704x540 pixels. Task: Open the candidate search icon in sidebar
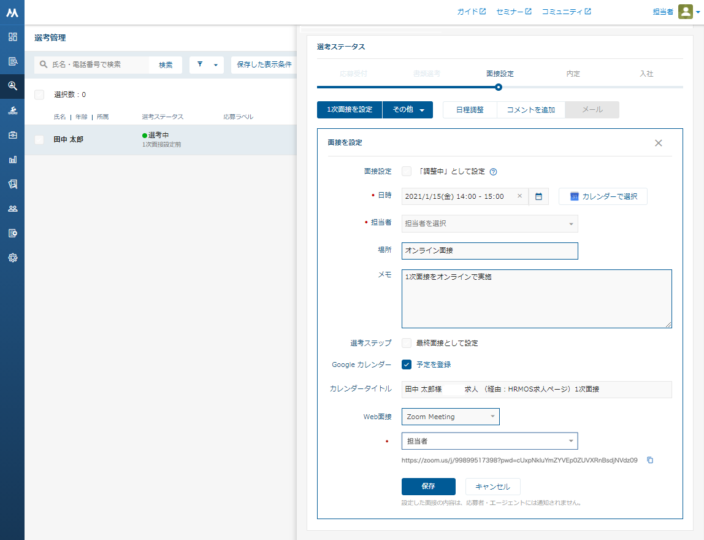pos(12,86)
